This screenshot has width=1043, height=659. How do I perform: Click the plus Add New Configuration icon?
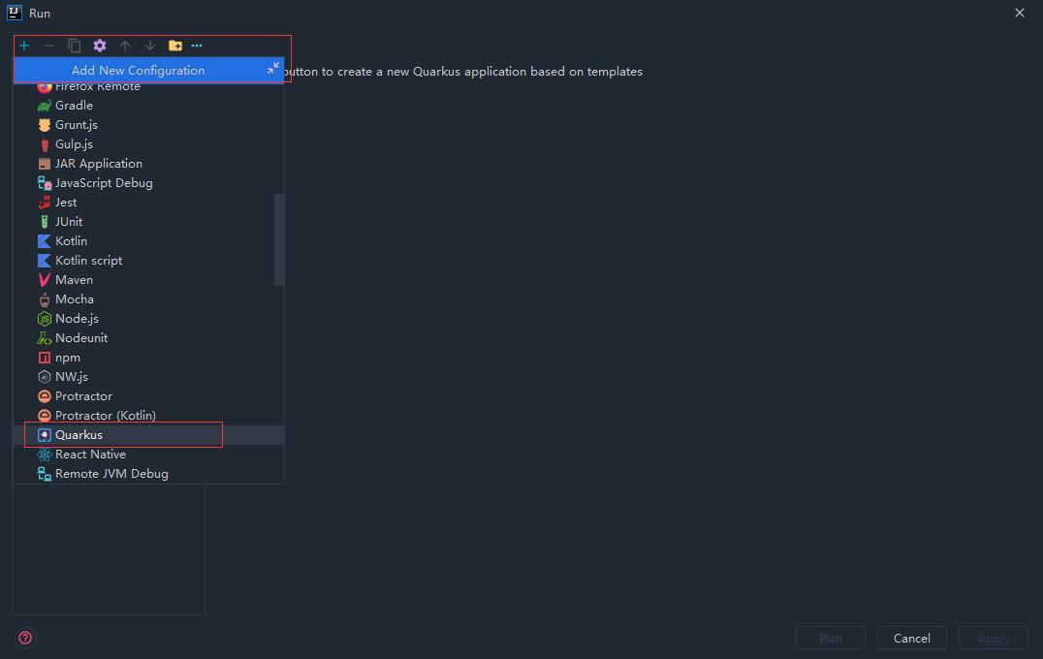point(24,46)
